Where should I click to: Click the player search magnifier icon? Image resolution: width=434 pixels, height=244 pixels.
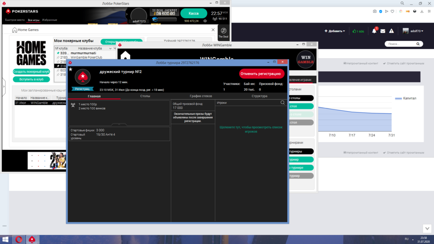click(x=283, y=102)
